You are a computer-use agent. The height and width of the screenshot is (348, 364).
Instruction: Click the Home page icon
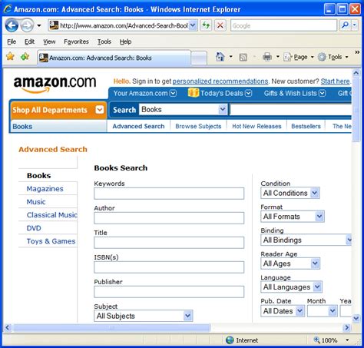click(x=220, y=57)
